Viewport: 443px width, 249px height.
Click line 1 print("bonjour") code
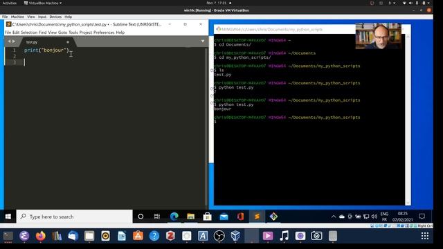(x=46, y=50)
